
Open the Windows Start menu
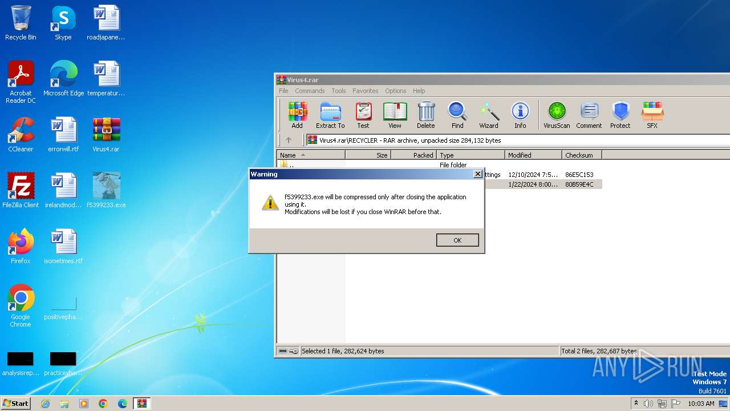[15, 403]
